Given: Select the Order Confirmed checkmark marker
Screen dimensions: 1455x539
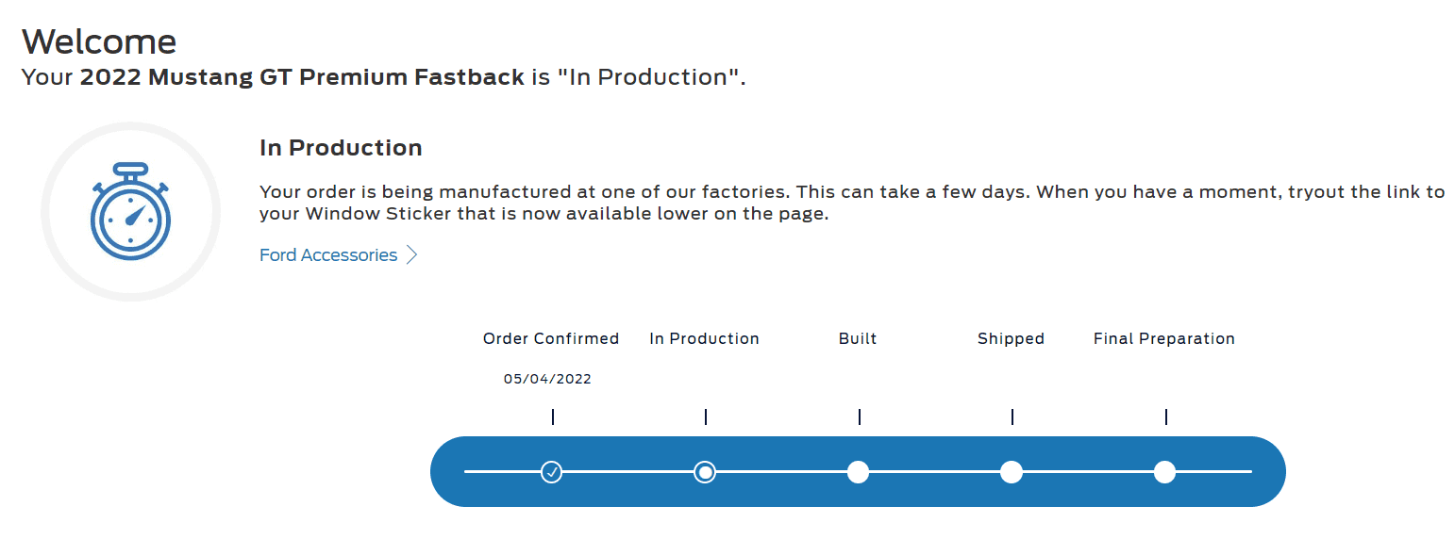Looking at the screenshot, I should point(552,471).
